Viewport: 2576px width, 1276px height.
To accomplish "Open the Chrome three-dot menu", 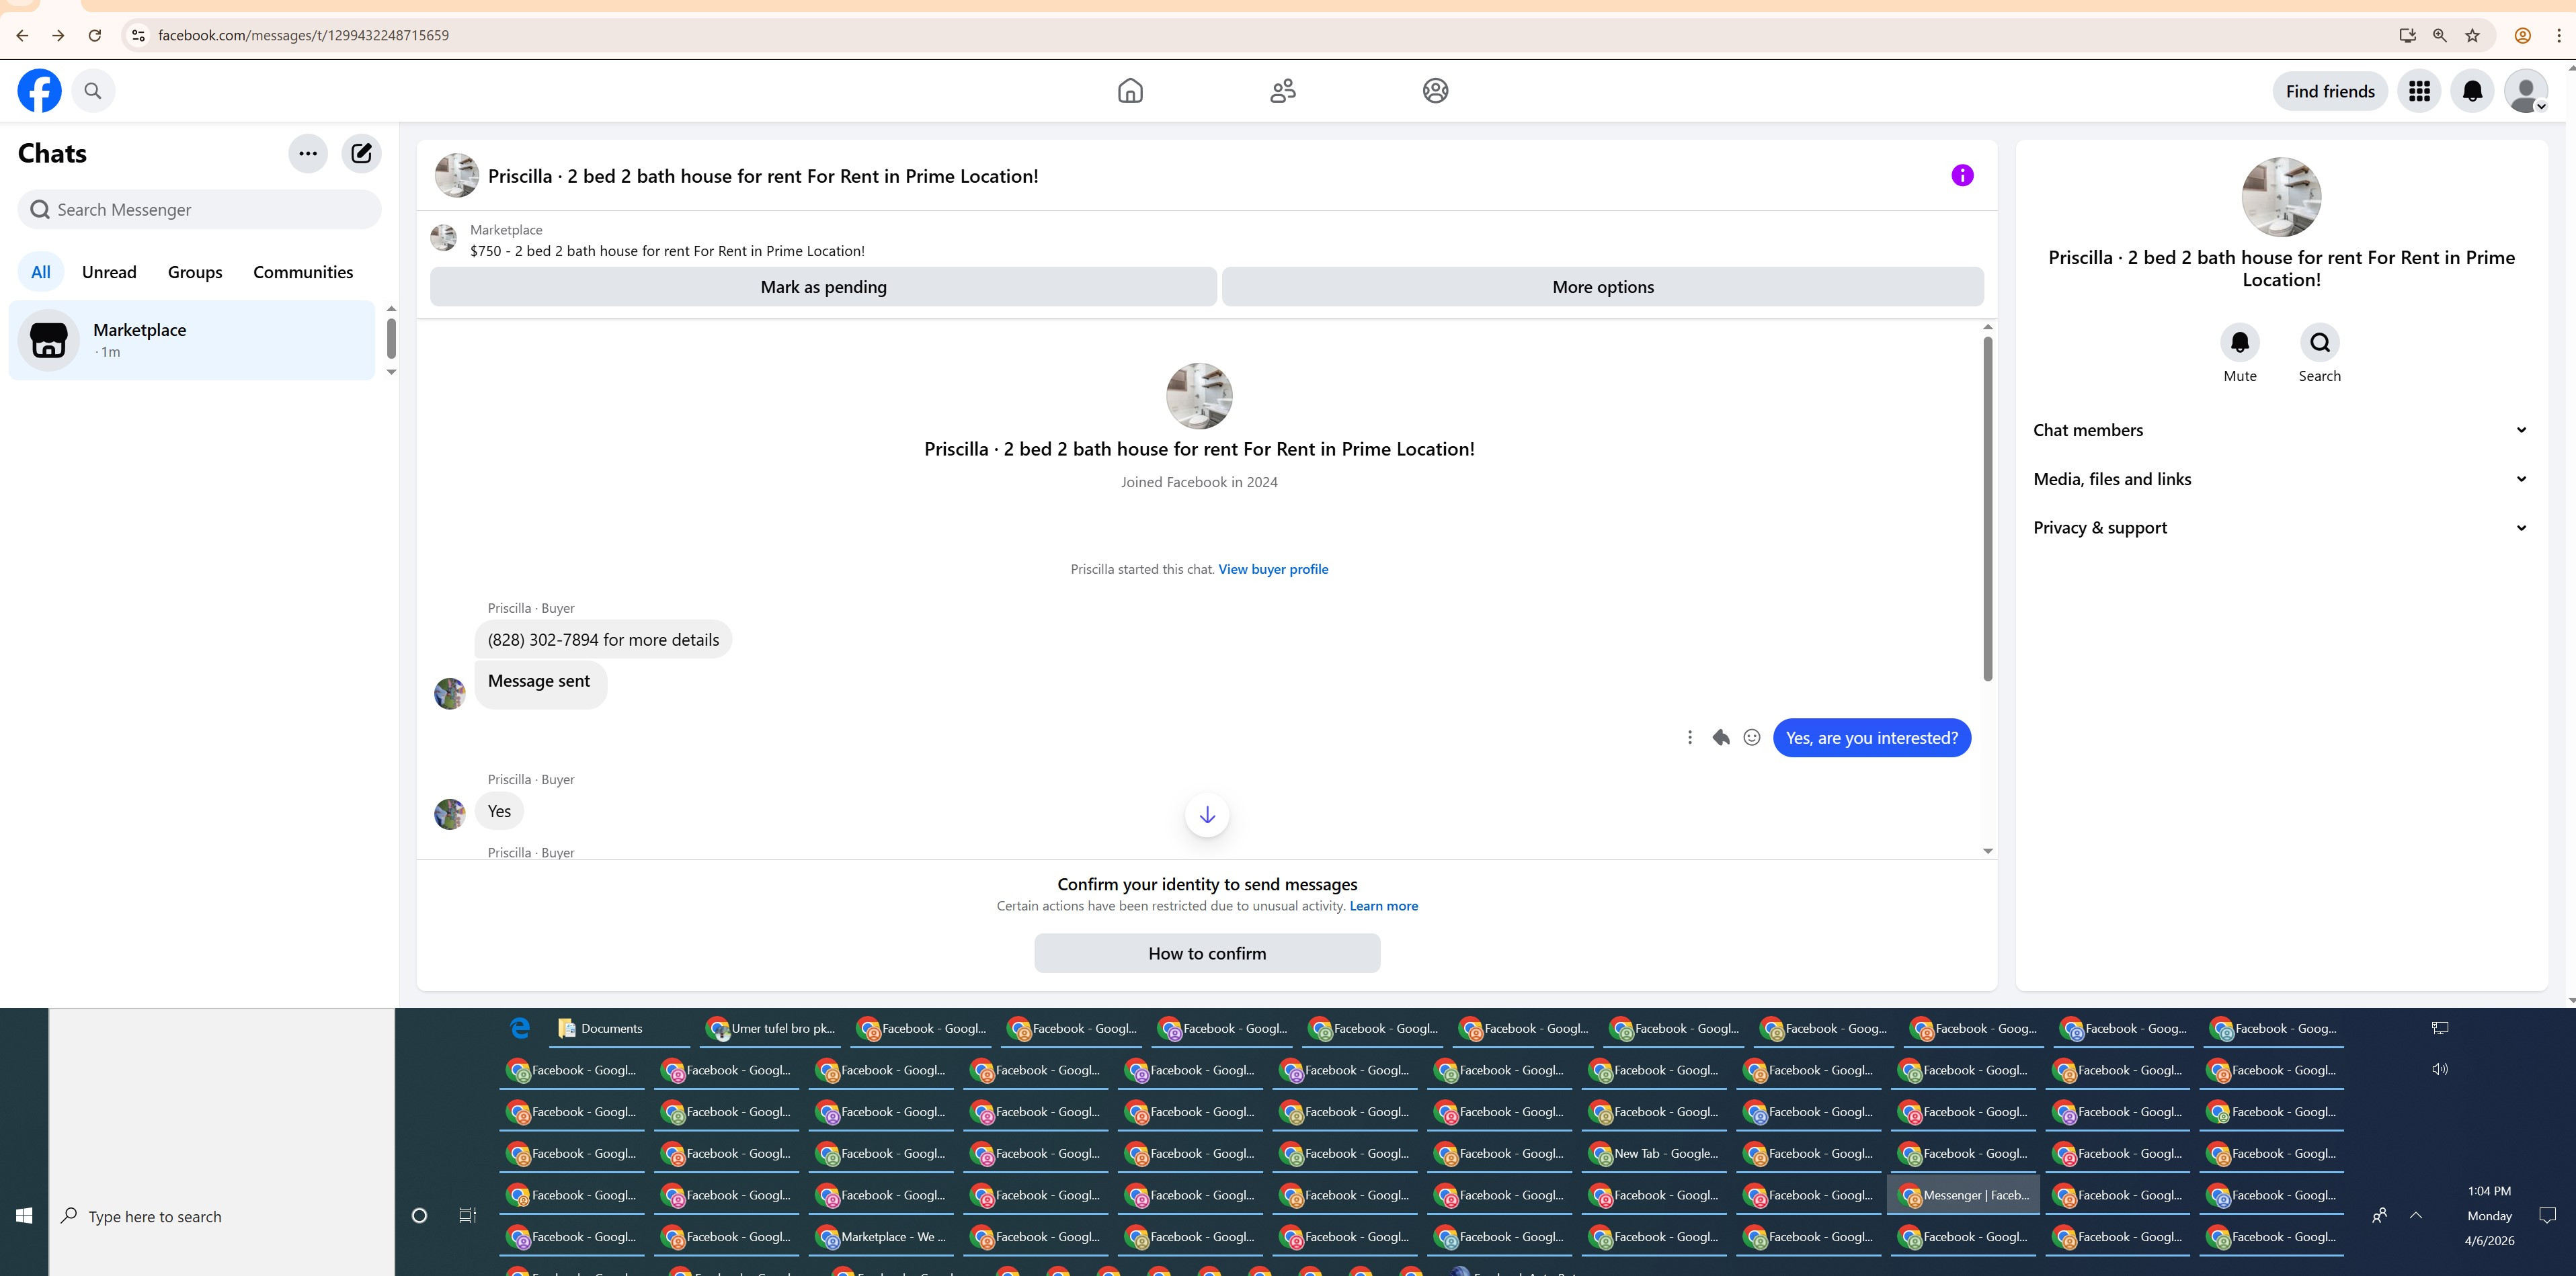I will point(2559,35).
